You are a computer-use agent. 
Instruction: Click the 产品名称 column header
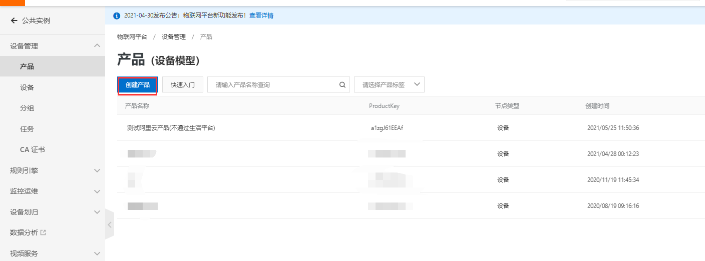coord(137,106)
